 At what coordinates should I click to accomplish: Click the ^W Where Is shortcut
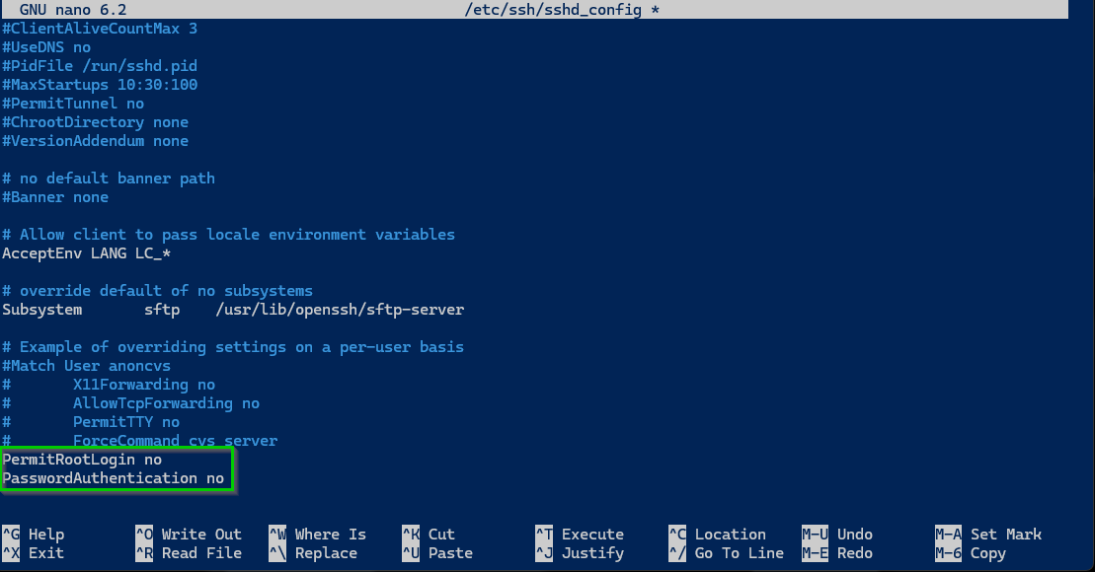318,535
